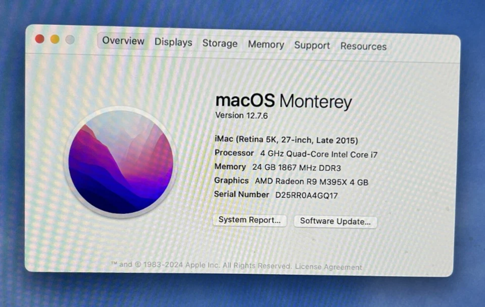Open the System Report dialog

point(250,220)
